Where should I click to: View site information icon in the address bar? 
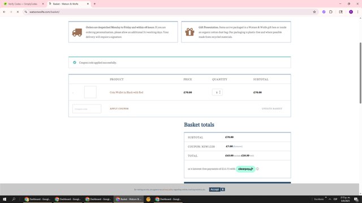coord(25,12)
